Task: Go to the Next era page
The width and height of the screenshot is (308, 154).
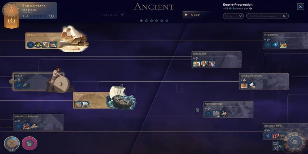Action: point(193,15)
